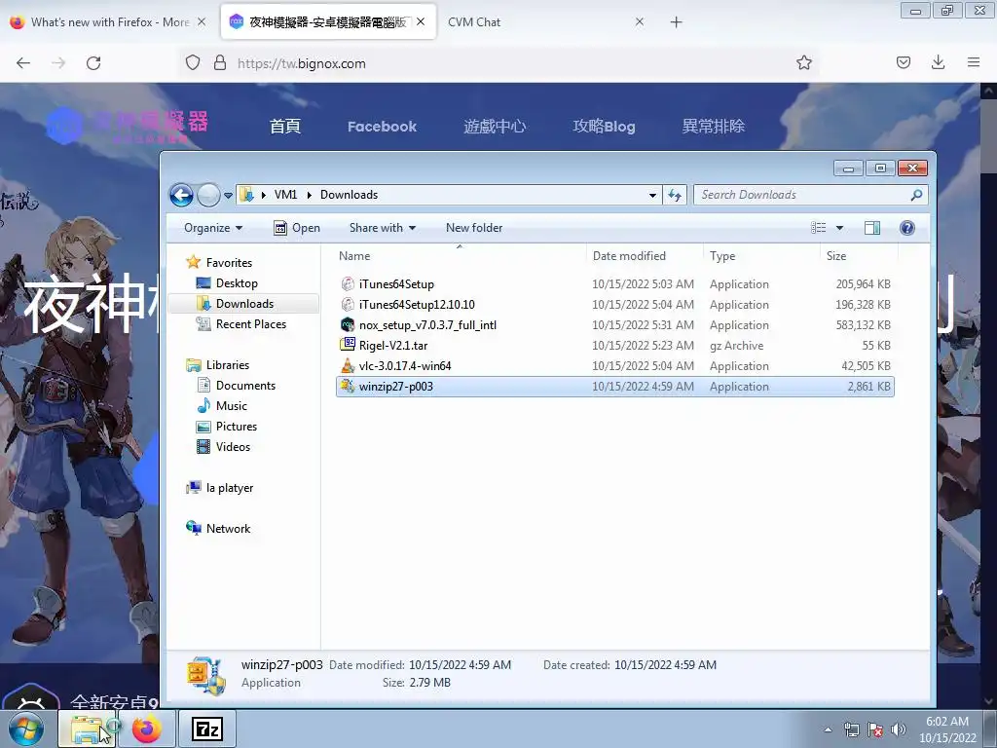Click the Save to Pocket icon
The height and width of the screenshot is (748, 997).
(x=904, y=63)
